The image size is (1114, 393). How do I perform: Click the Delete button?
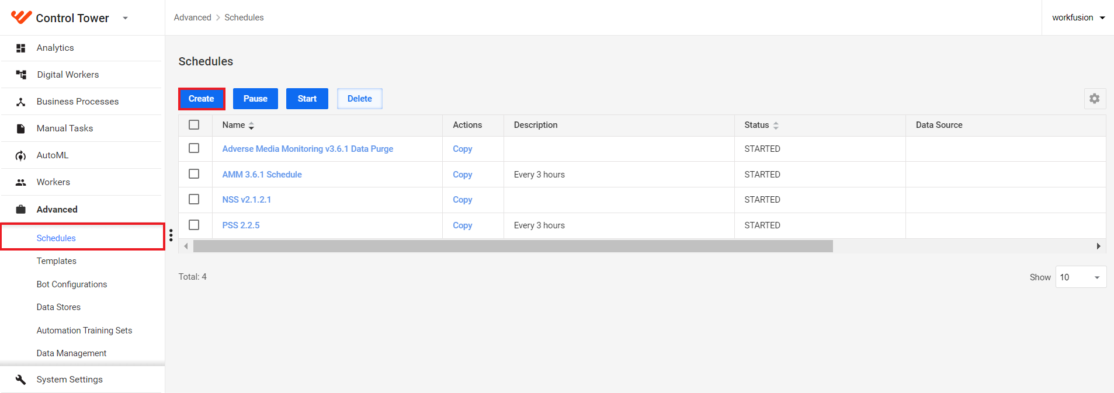pos(360,99)
